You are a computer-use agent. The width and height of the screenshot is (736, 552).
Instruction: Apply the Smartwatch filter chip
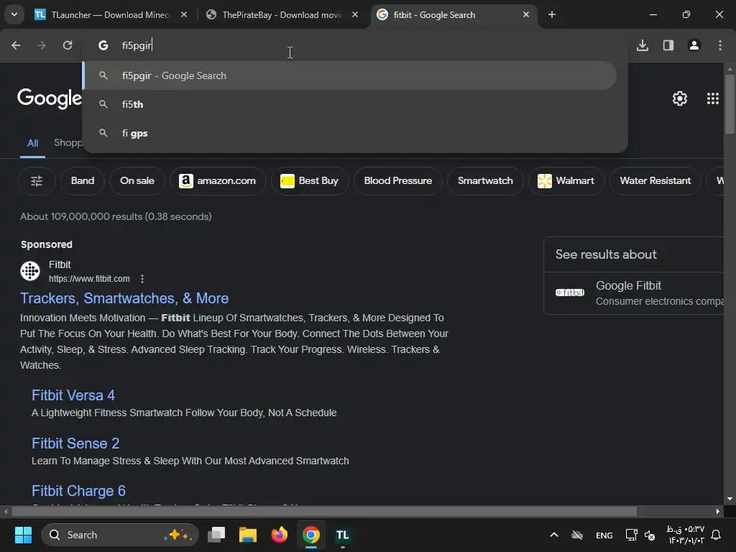pyautogui.click(x=485, y=180)
